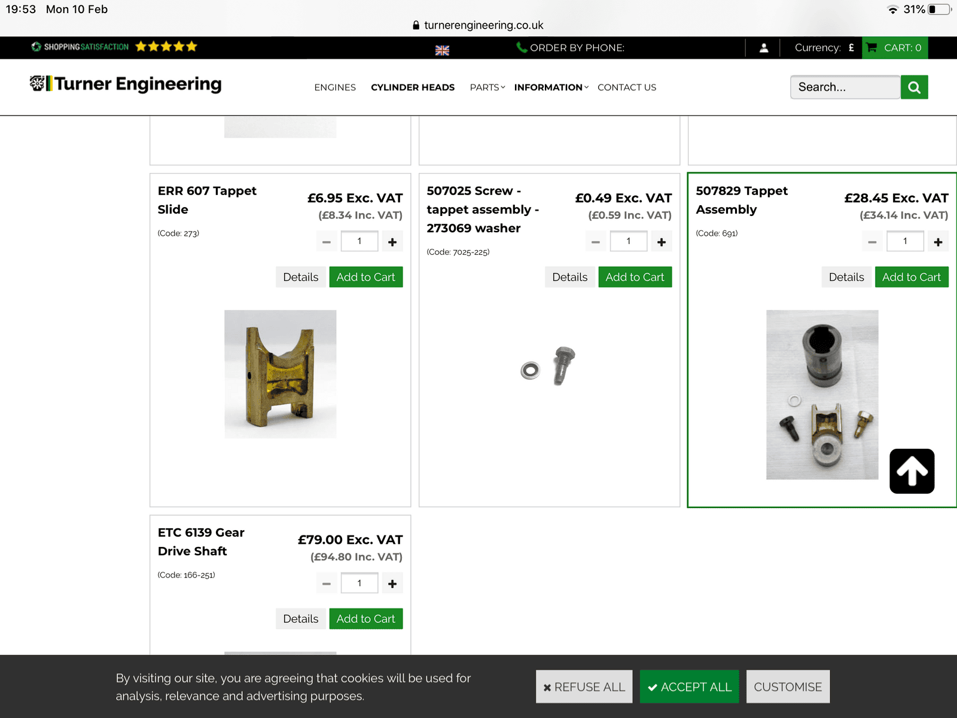Viewport: 957px width, 718px height.
Task: Increase quantity for ERR 607 Tappet Slide
Action: pos(392,242)
